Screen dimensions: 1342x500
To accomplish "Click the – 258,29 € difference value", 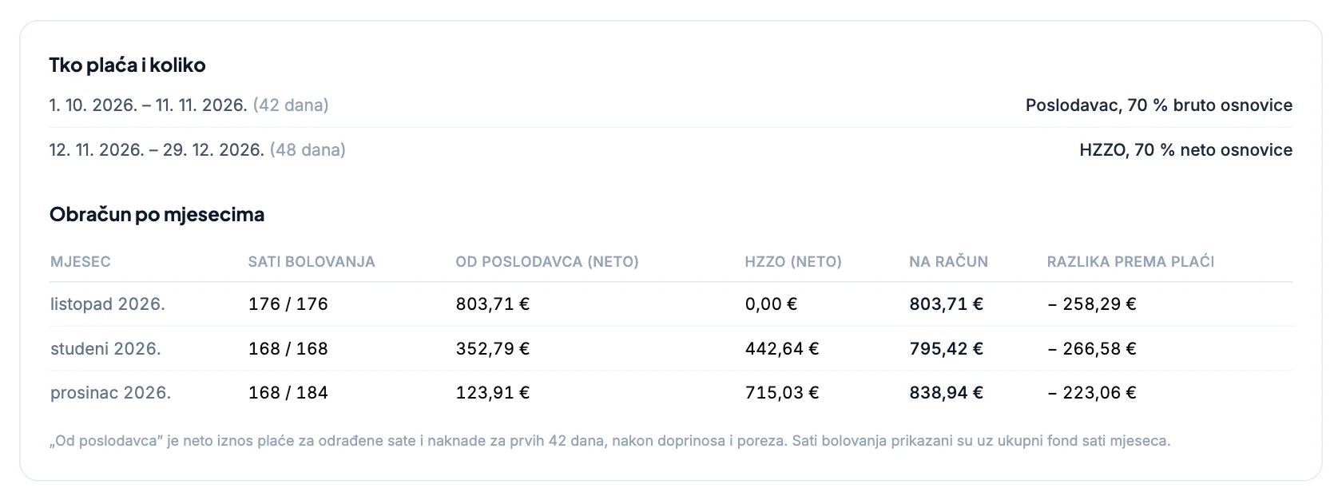I will pyautogui.click(x=1092, y=304).
